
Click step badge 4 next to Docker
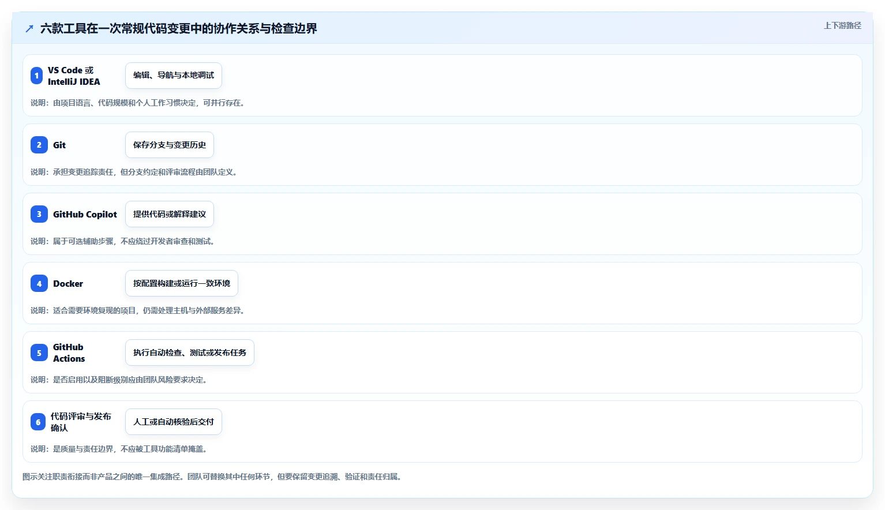click(39, 283)
